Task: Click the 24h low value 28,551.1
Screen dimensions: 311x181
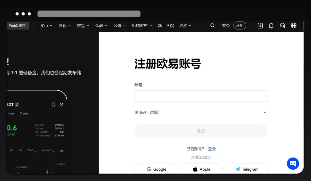Action: [x=59, y=128]
